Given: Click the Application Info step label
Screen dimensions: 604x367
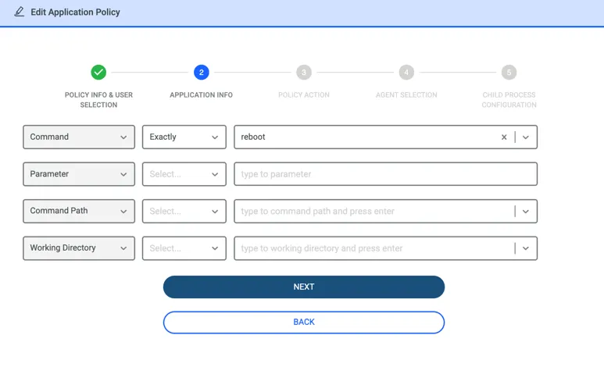Looking at the screenshot, I should point(201,94).
